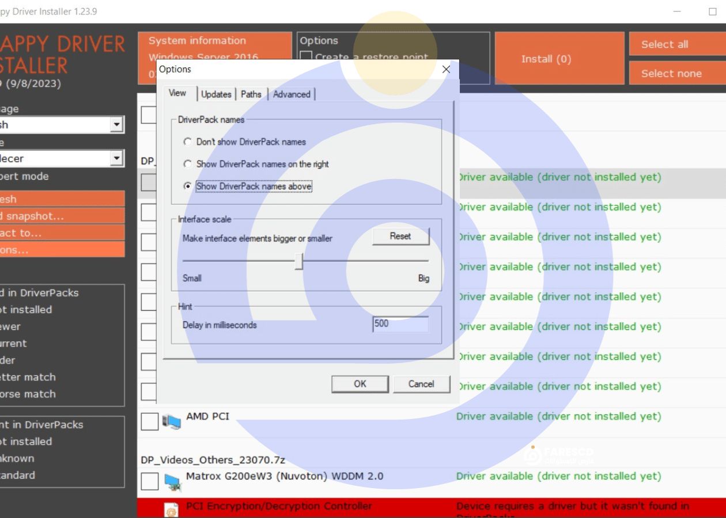Toggle Older filter in sidebar
This screenshot has width=726, height=518.
tap(8, 360)
